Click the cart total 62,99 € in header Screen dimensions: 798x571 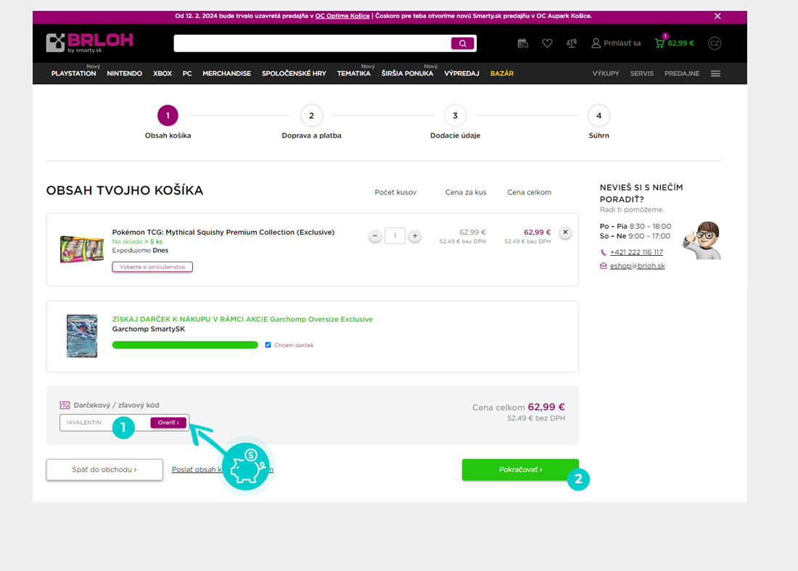(681, 43)
